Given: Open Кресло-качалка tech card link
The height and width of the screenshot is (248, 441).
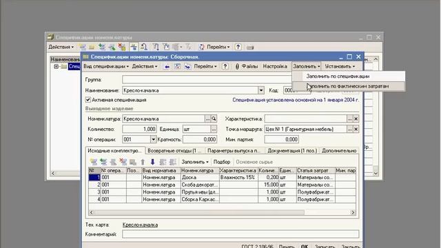Looking at the screenshot, I should point(140,225).
